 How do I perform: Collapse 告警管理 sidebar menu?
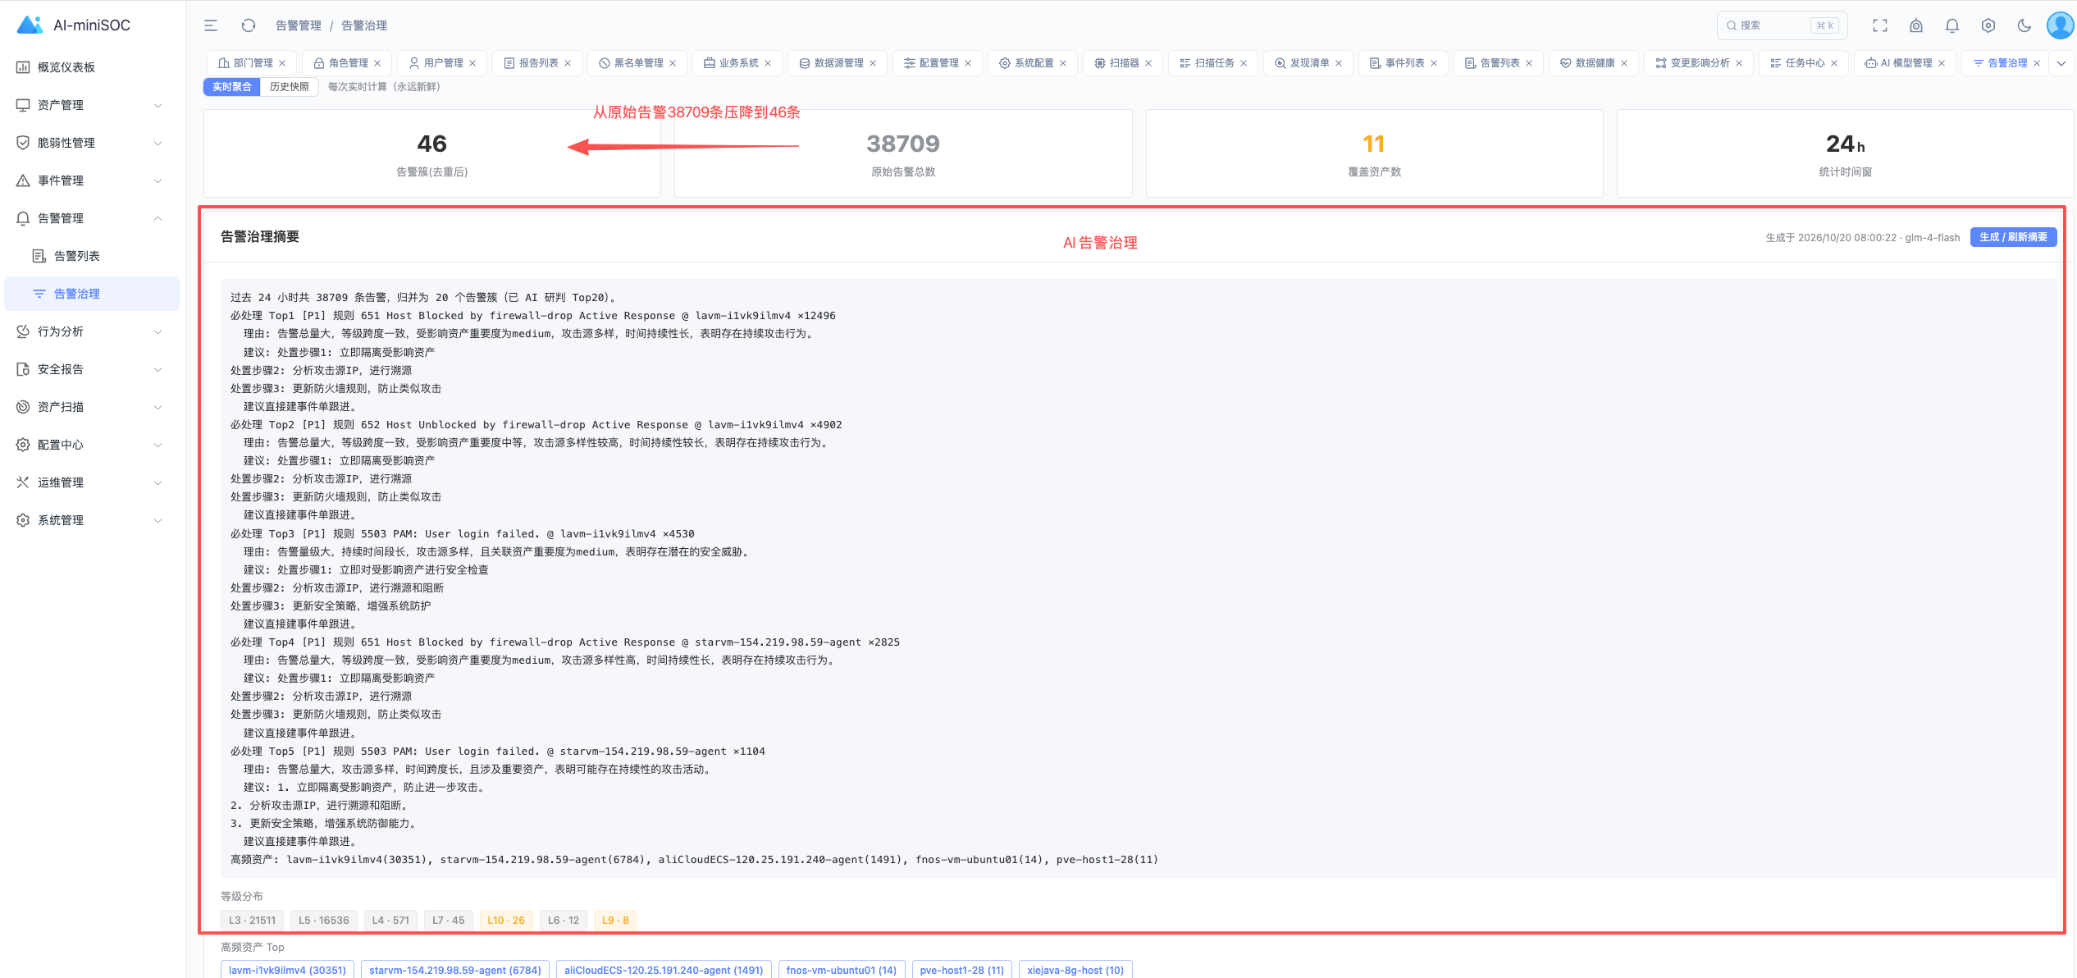90,218
